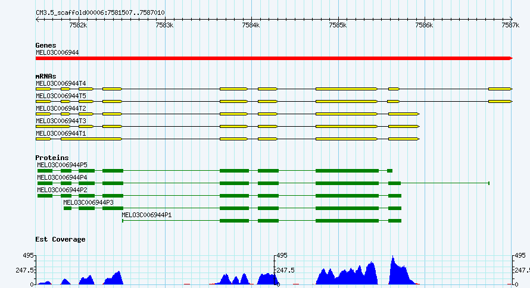
Task: Click the longest green block of MELO3C006944P2
Action: [347, 196]
